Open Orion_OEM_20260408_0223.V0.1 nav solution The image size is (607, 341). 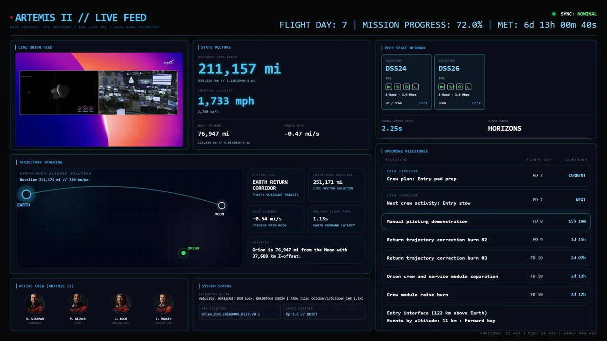click(x=239, y=312)
